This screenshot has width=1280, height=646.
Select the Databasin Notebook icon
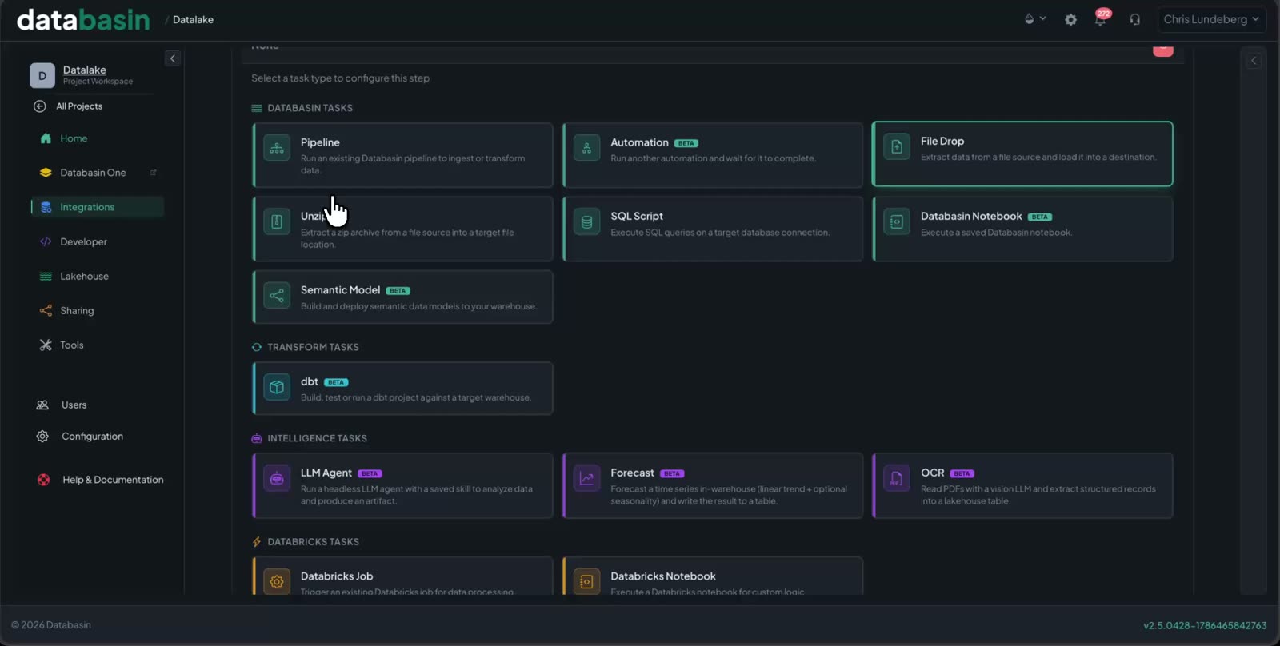coord(897,221)
